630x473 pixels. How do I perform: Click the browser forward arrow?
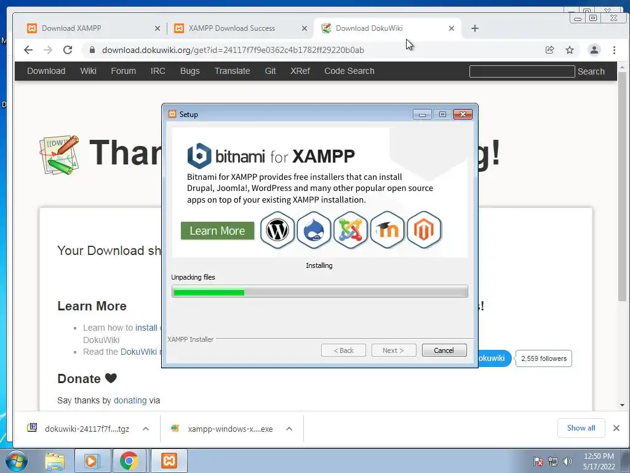[48, 50]
